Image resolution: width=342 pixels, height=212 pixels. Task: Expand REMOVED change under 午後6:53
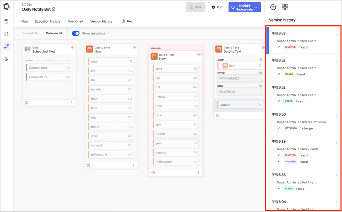(x=278, y=47)
